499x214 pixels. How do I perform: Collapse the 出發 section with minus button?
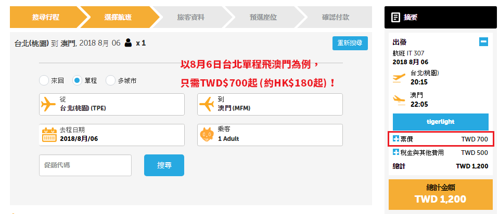pyautogui.click(x=483, y=41)
